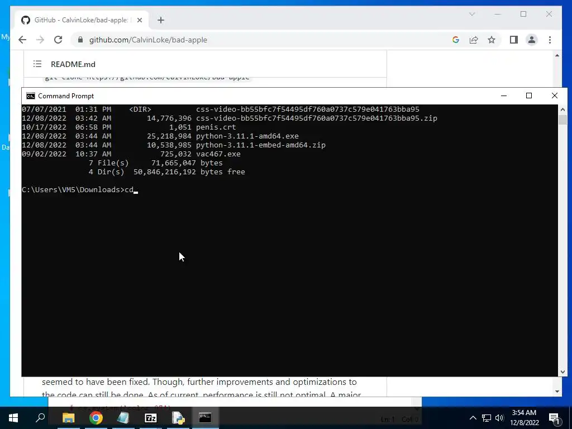Image resolution: width=572 pixels, height=429 pixels.
Task: Click python-3.11.1-embed-amd64.zip in listing
Action: pos(261,145)
